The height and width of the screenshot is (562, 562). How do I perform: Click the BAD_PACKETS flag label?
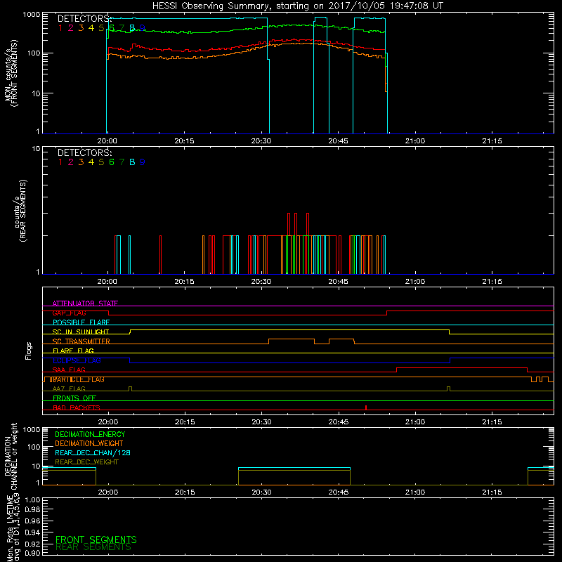click(x=77, y=407)
